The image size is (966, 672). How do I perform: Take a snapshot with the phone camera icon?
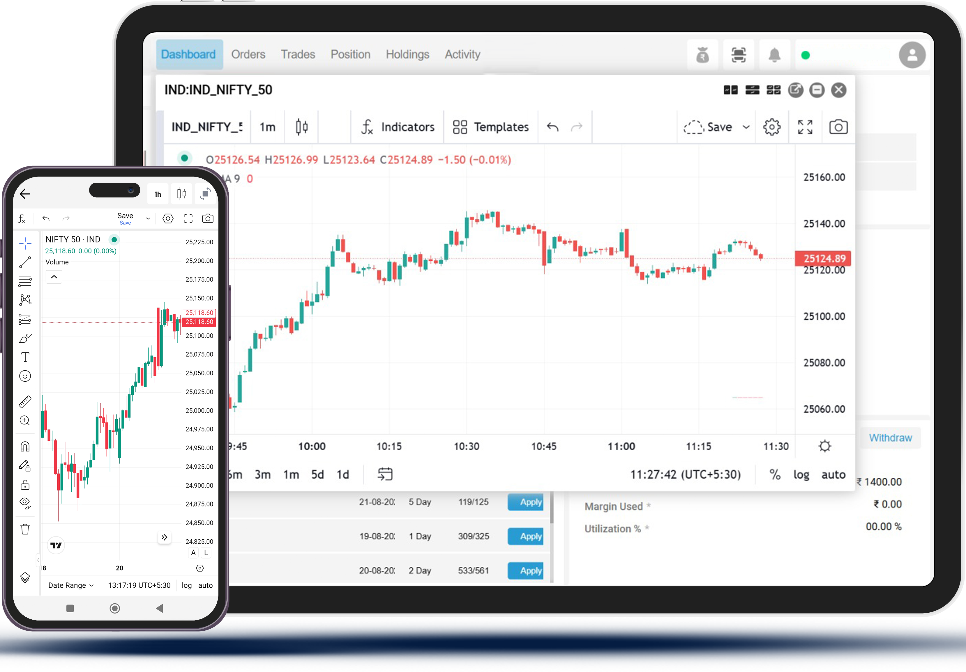(x=208, y=218)
